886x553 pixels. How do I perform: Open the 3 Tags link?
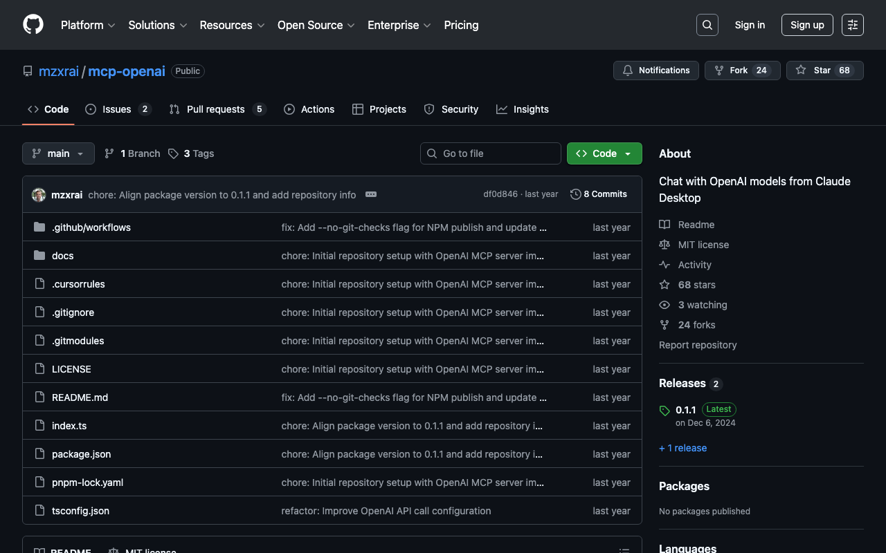click(191, 153)
